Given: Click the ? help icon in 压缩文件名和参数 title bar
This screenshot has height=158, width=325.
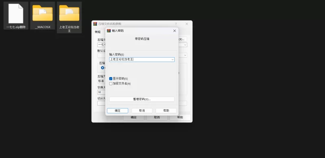Looking at the screenshot, I should click(176, 24).
